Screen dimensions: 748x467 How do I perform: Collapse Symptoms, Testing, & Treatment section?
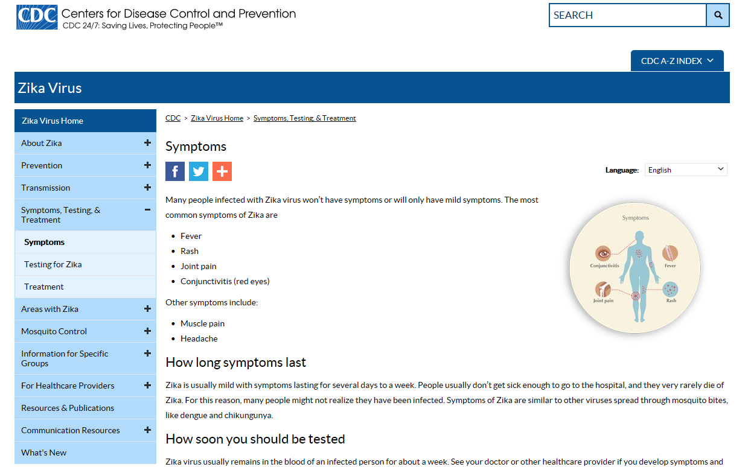[147, 210]
